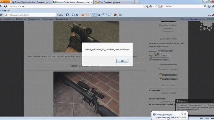Bookmark this page with the star icon
This screenshot has width=214, height=120.
click(143, 6)
